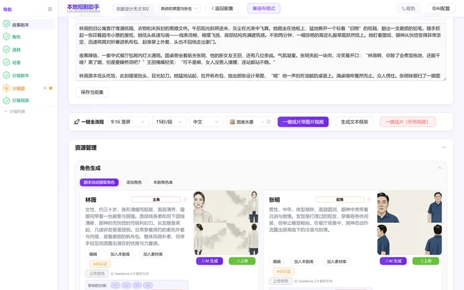Image resolution: width=464 pixels, height=290 pixels.
Task: Open the 道具 navigation step
Action: tap(16, 50)
